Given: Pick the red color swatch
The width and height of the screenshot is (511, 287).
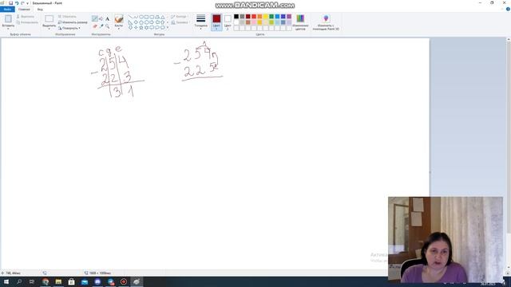Looking at the screenshot, I should pyautogui.click(x=254, y=17).
